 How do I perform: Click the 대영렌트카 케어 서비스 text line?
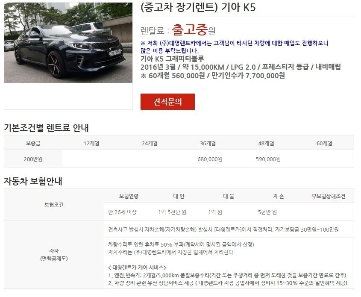click(137, 268)
